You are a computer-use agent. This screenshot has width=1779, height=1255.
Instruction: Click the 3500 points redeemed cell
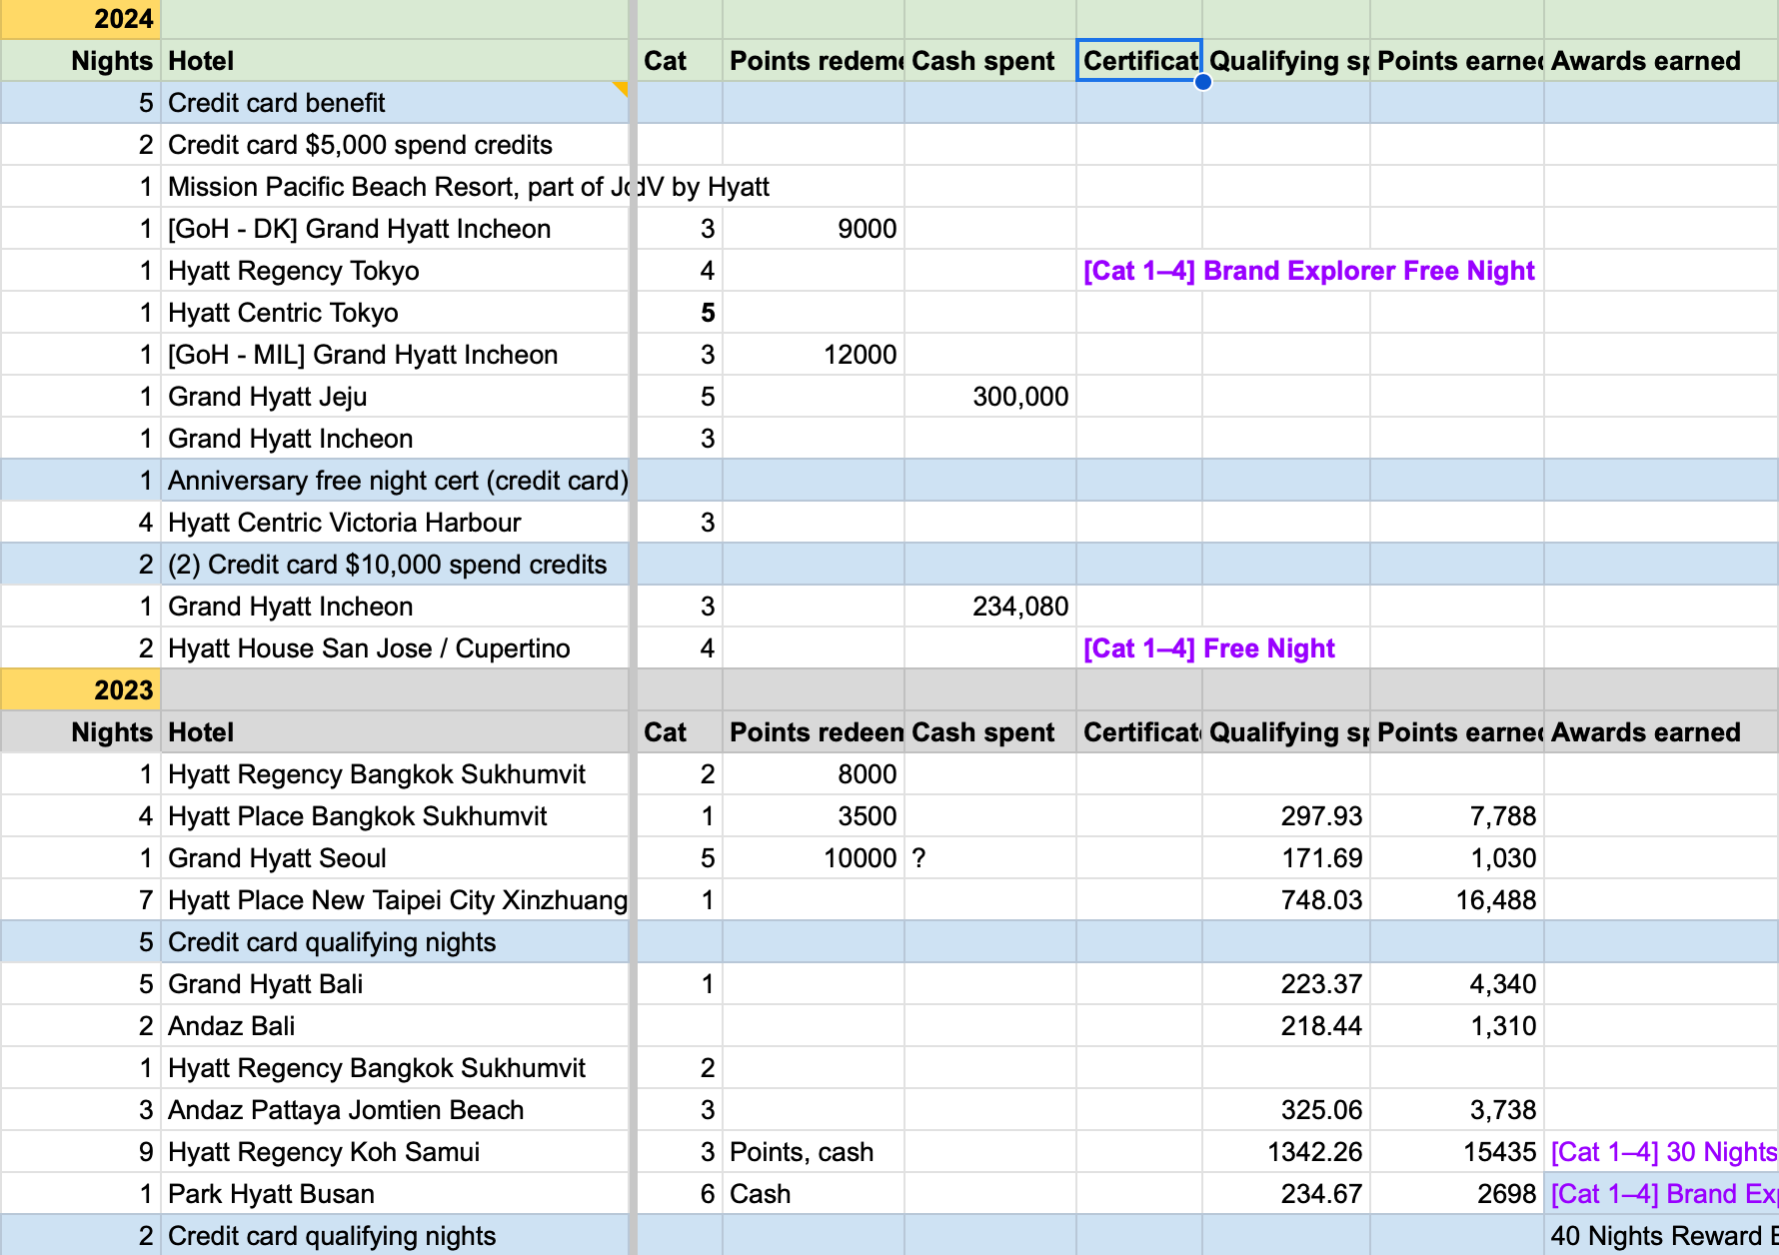(x=814, y=816)
